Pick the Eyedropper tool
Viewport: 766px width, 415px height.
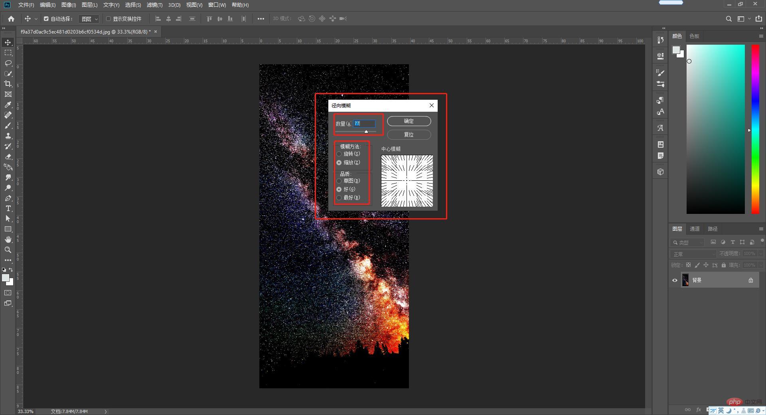[x=8, y=105]
